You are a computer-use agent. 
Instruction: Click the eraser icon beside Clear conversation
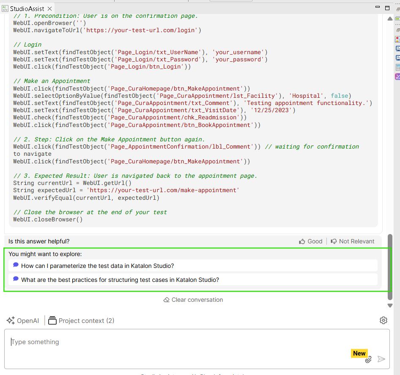tap(166, 300)
